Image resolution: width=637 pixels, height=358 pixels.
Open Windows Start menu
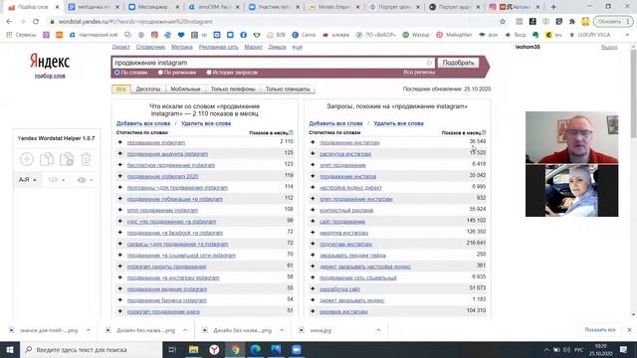[10, 349]
